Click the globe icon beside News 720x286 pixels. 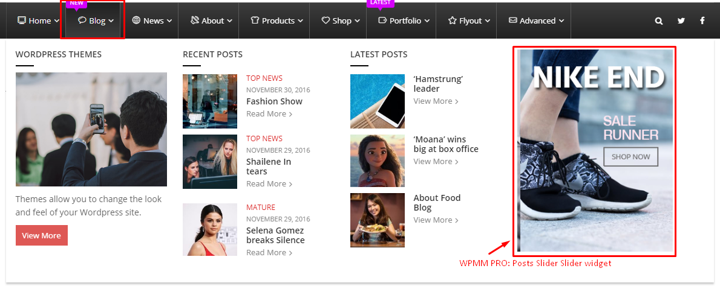[136, 20]
